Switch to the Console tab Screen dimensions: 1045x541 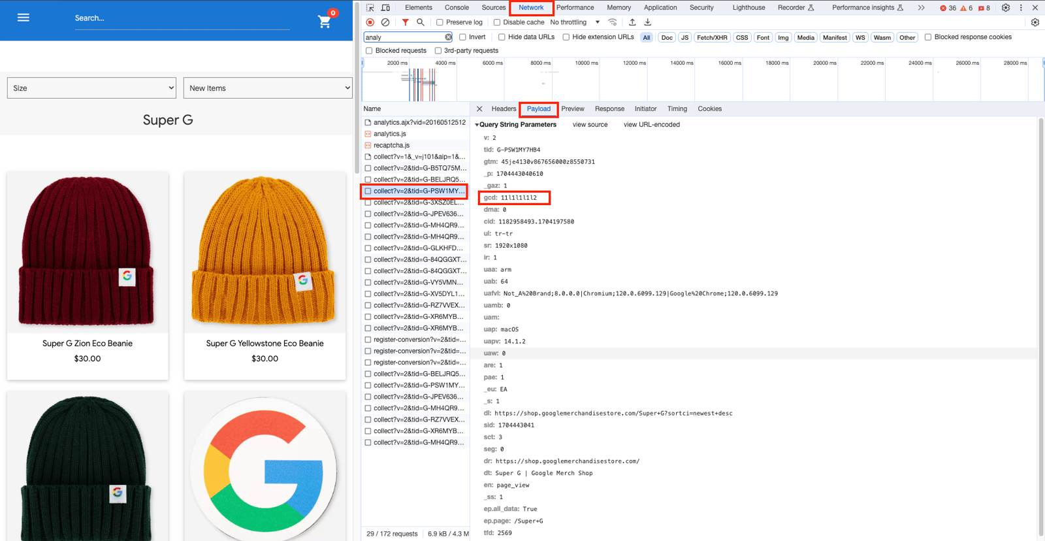(457, 8)
